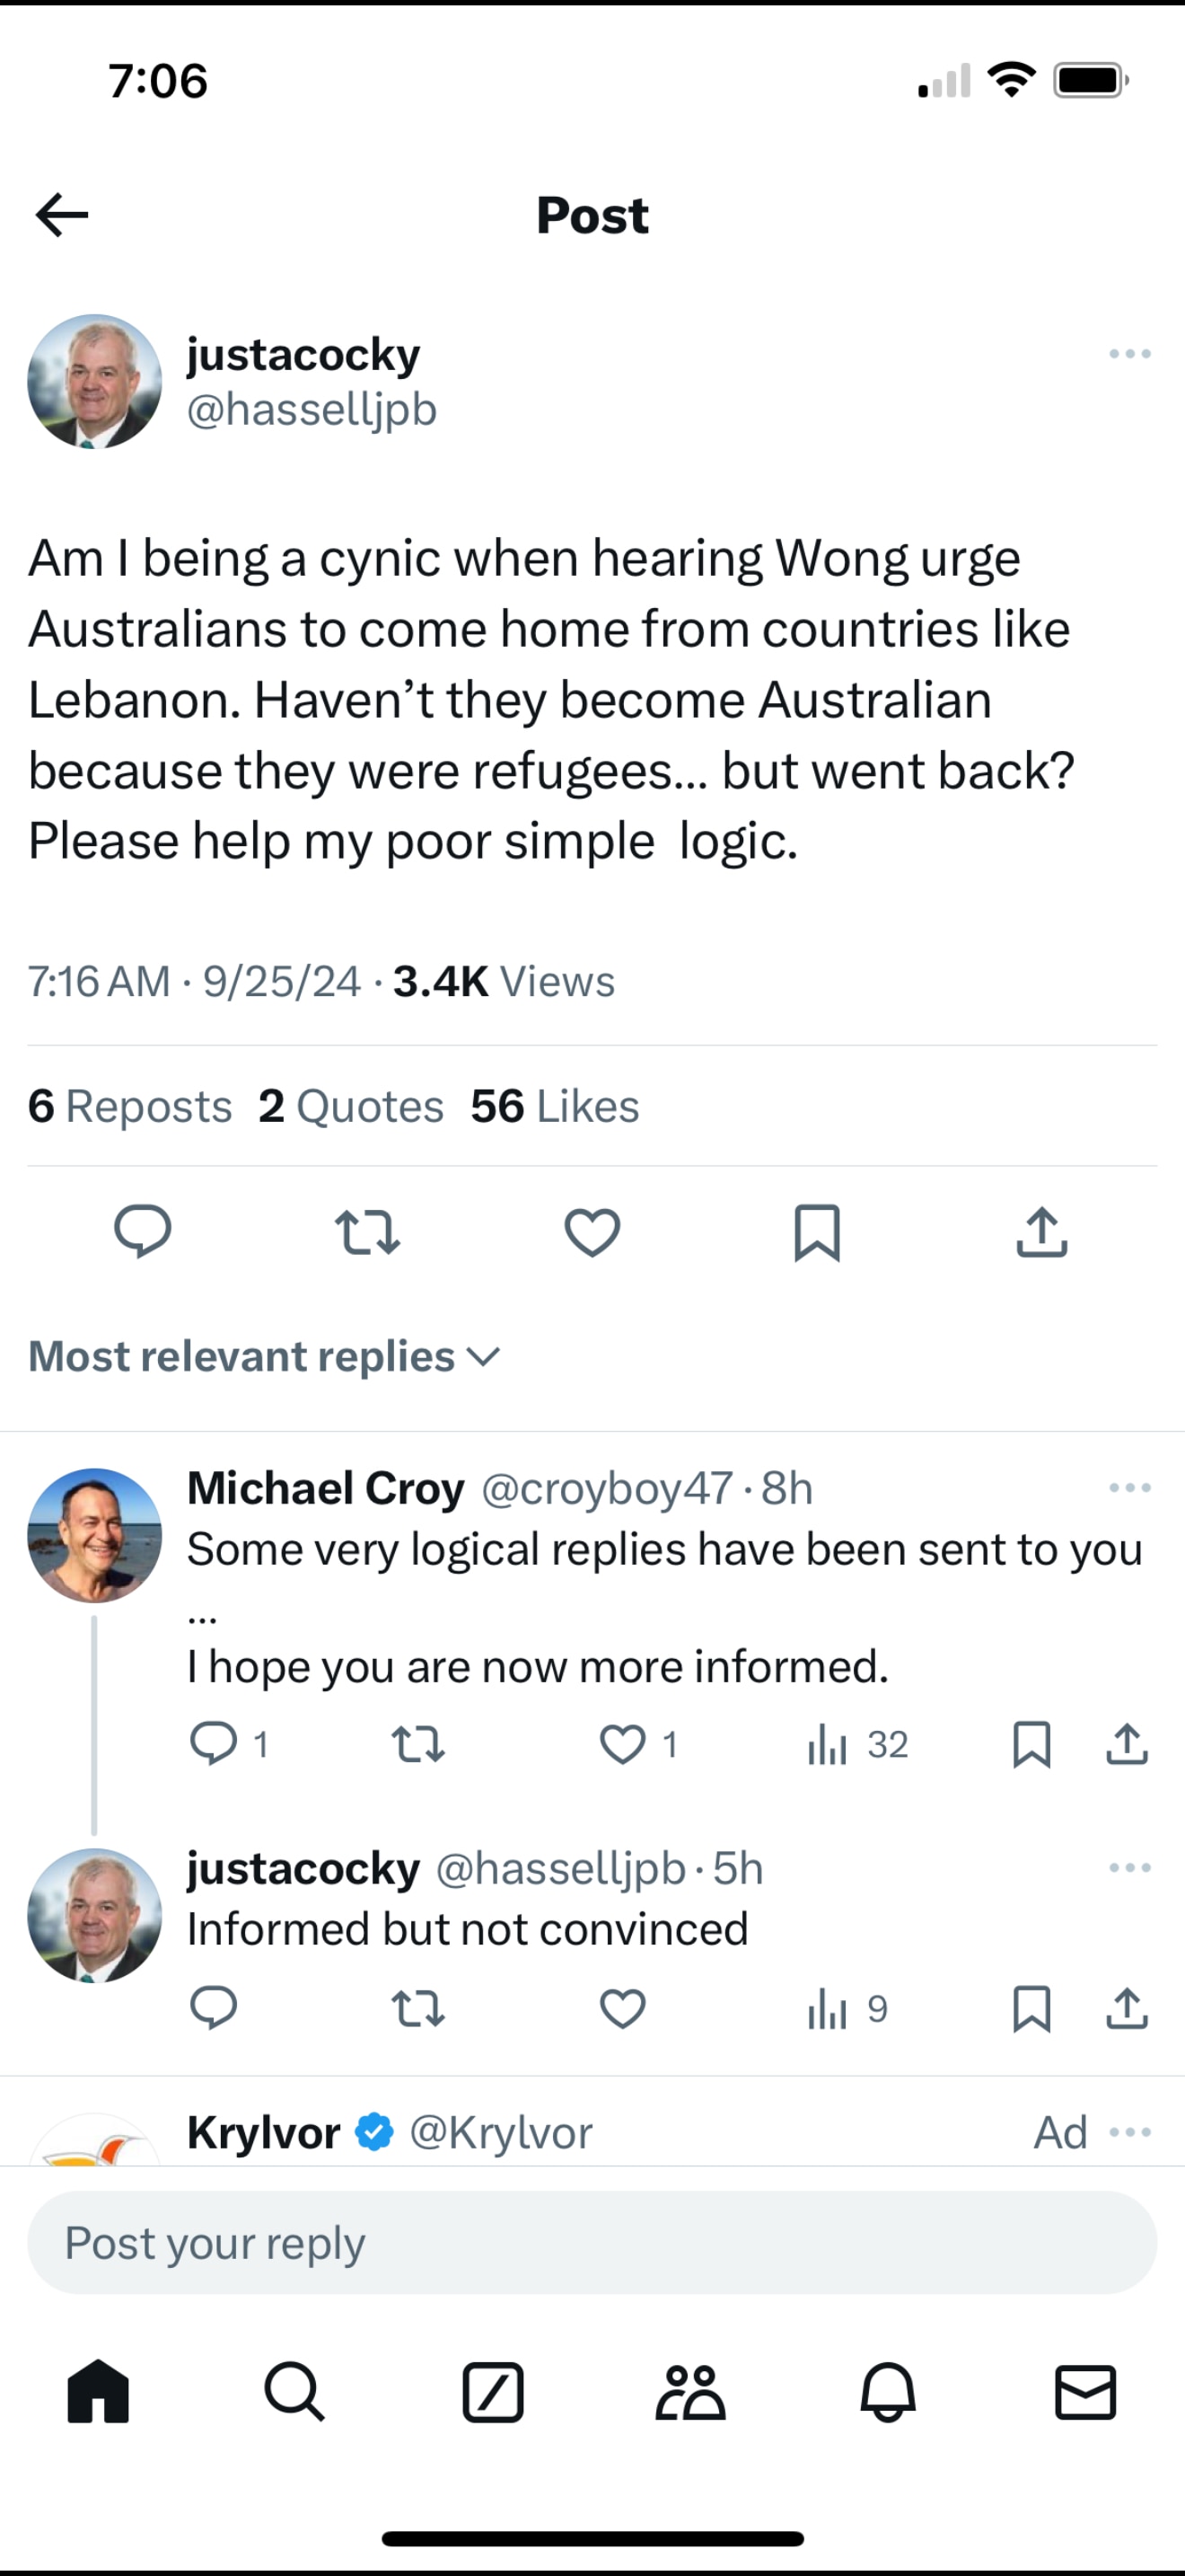Share the post via upload icon
The image size is (1185, 2576).
coord(1042,1234)
